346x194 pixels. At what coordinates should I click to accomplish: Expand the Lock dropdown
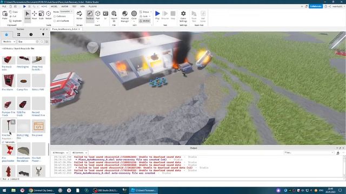(x=150, y=16)
